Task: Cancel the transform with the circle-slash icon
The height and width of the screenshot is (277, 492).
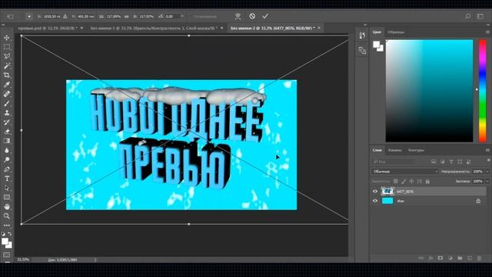Action: click(252, 16)
